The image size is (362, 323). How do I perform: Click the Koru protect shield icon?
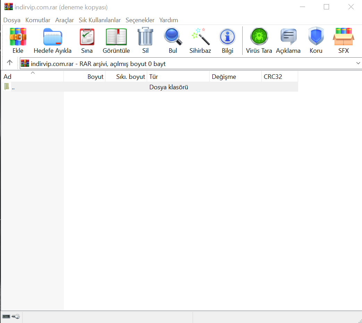pyautogui.click(x=316, y=37)
